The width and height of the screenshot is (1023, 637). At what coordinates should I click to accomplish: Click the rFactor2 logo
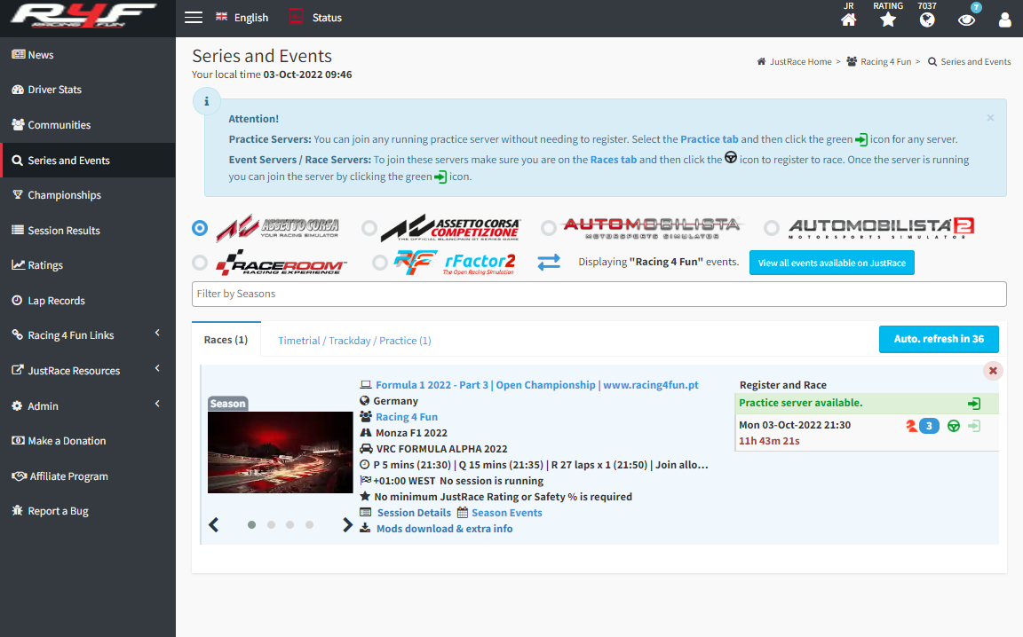pos(455,263)
